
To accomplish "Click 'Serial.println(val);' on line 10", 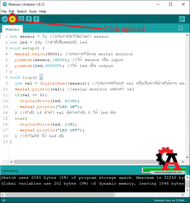I will click(x=40, y=89).
